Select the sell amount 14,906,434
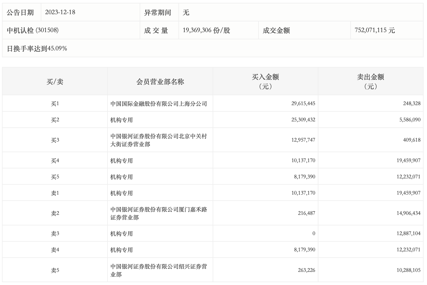Image resolution: width=427 pixels, height=285 pixels. [x=408, y=213]
